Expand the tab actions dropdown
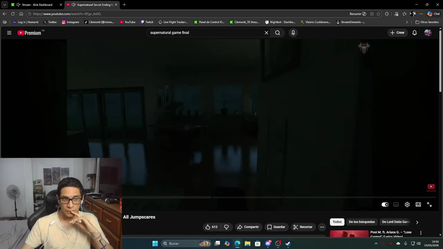The height and width of the screenshot is (249, 443). (4, 4)
